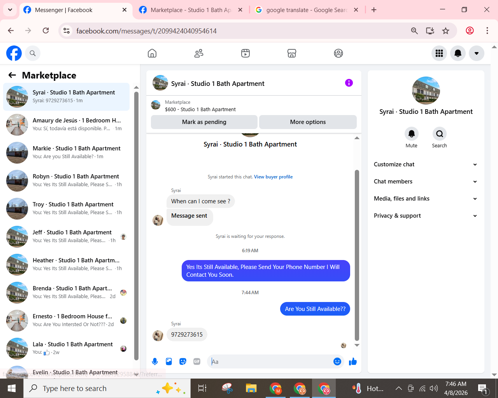Click the chat messages scrollbar

coord(357,255)
